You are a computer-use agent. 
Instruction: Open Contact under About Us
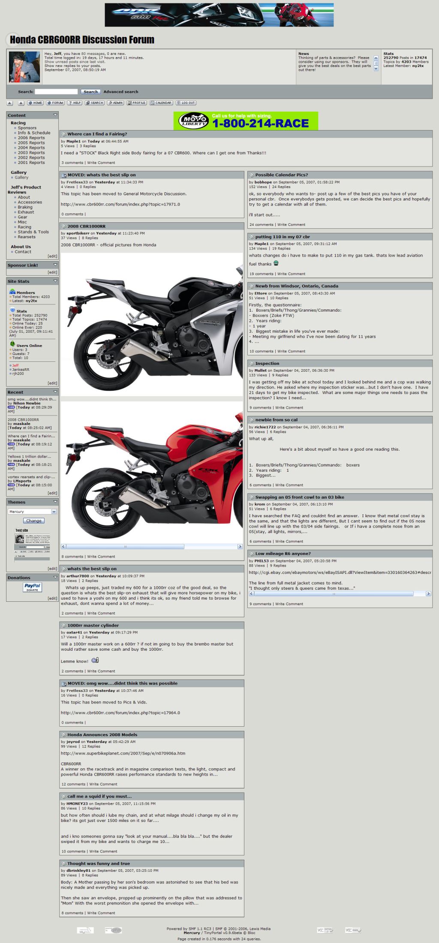[23, 252]
